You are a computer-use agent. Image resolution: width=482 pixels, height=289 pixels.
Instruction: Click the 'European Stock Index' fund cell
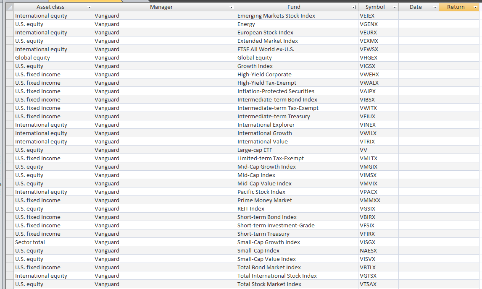click(297, 33)
